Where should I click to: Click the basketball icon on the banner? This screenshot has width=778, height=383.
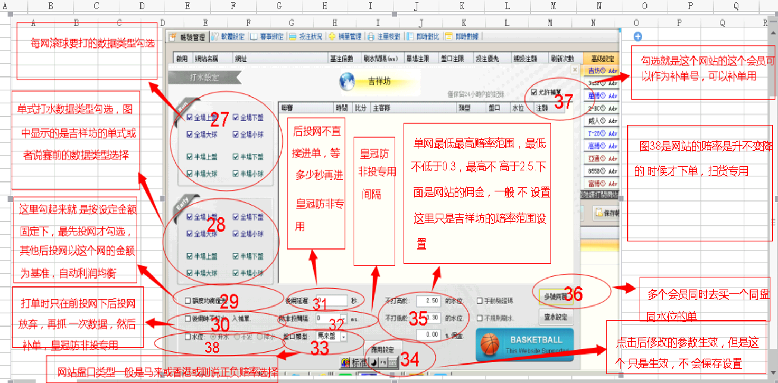[x=490, y=343]
